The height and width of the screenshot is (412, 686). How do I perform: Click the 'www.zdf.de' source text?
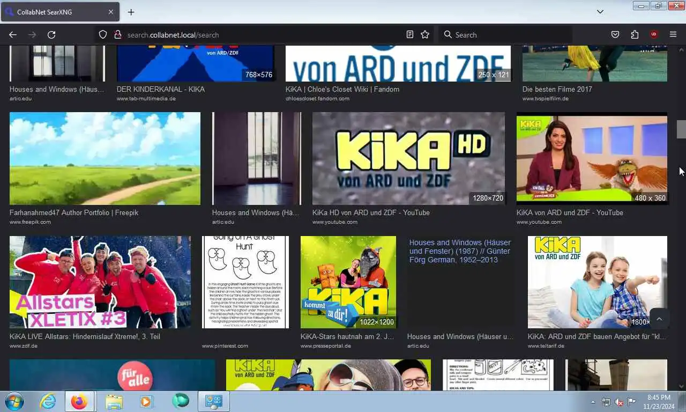[24, 346]
